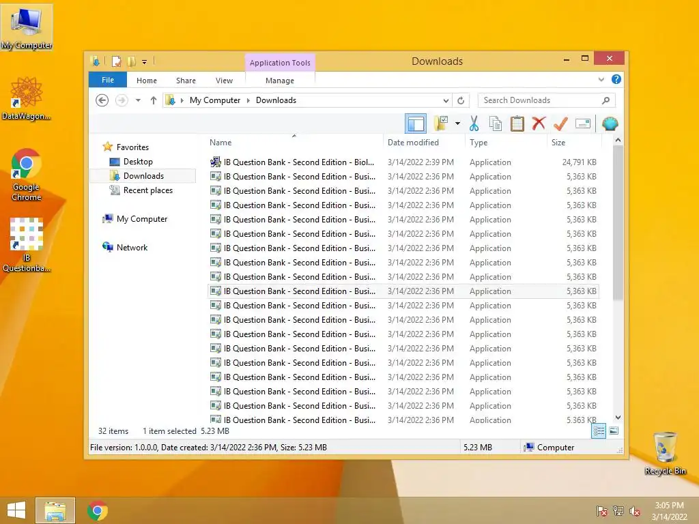The image size is (699, 524).
Task: Open the recent locations dropdown arrow
Action: point(138,100)
